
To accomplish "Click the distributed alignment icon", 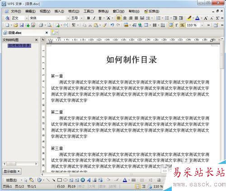I will 142,18.
